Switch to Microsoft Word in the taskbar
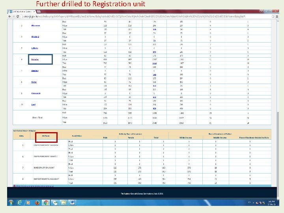This screenshot has height=213, width=284. coord(72,202)
